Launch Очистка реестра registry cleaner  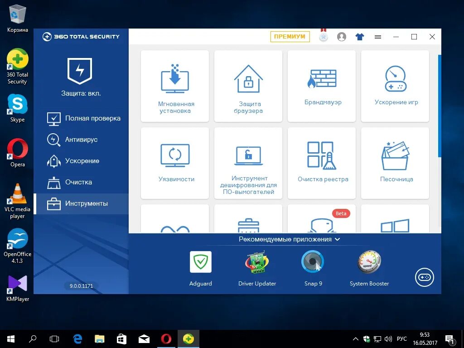pos(322,163)
